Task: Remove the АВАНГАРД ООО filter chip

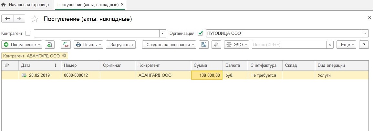Action: click(64, 55)
